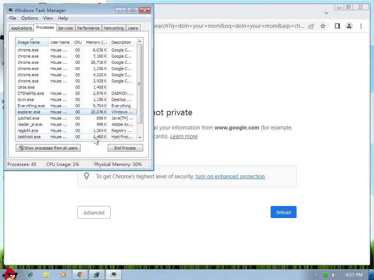Click the lightbulb tip icon
Viewport: 374px width, 280px height.
click(x=87, y=176)
